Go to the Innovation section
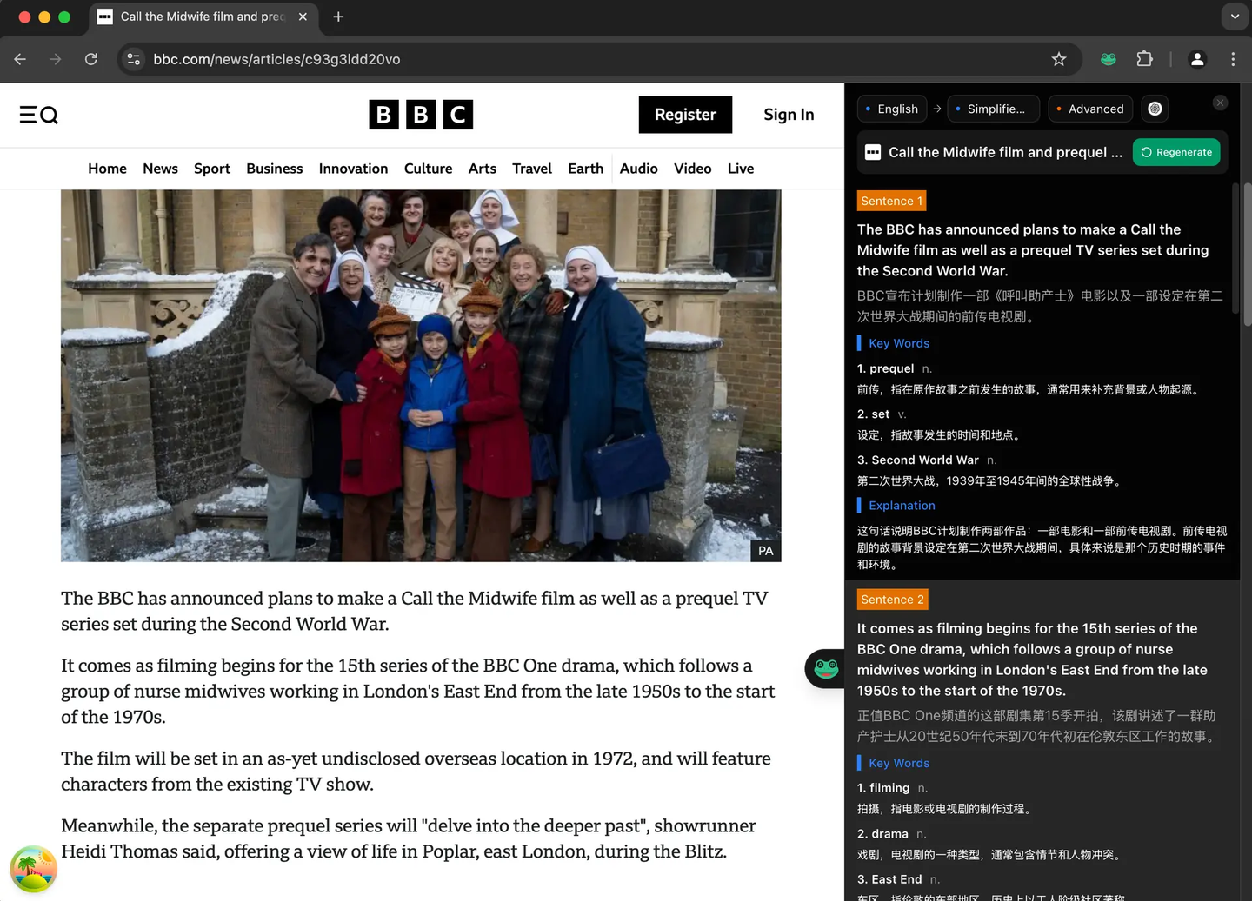Viewport: 1252px width, 901px height. (353, 169)
